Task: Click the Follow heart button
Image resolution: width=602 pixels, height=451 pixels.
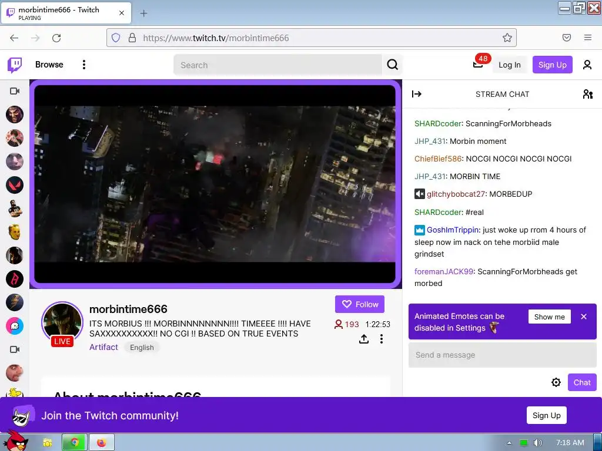Action: 360,304
